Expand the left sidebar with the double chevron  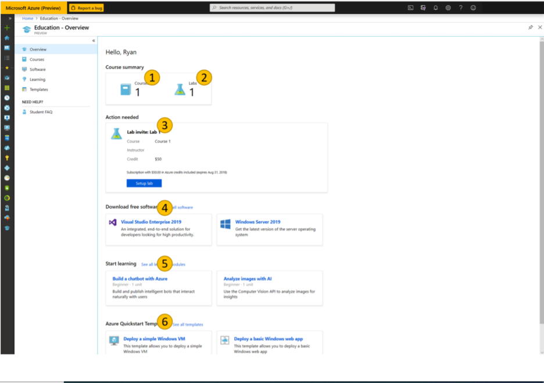point(10,19)
